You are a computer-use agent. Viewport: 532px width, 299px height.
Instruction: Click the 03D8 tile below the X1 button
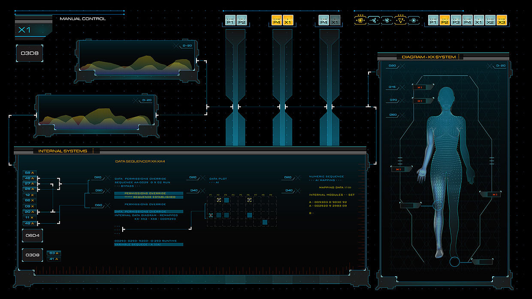30,54
